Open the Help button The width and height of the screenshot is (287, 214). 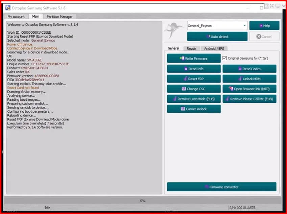pyautogui.click(x=264, y=26)
